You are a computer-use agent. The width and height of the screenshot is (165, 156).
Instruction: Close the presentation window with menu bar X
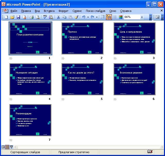click(x=162, y=10)
